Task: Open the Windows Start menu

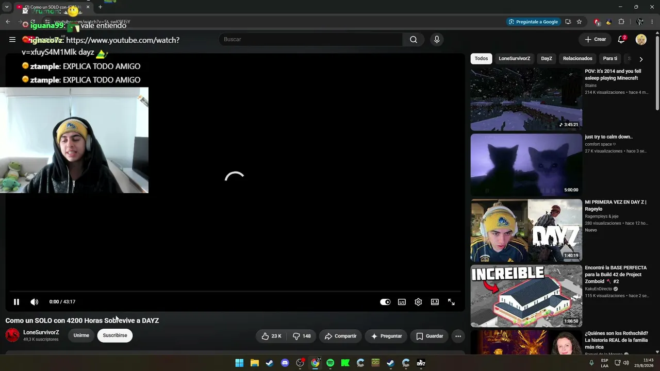Action: (239, 363)
